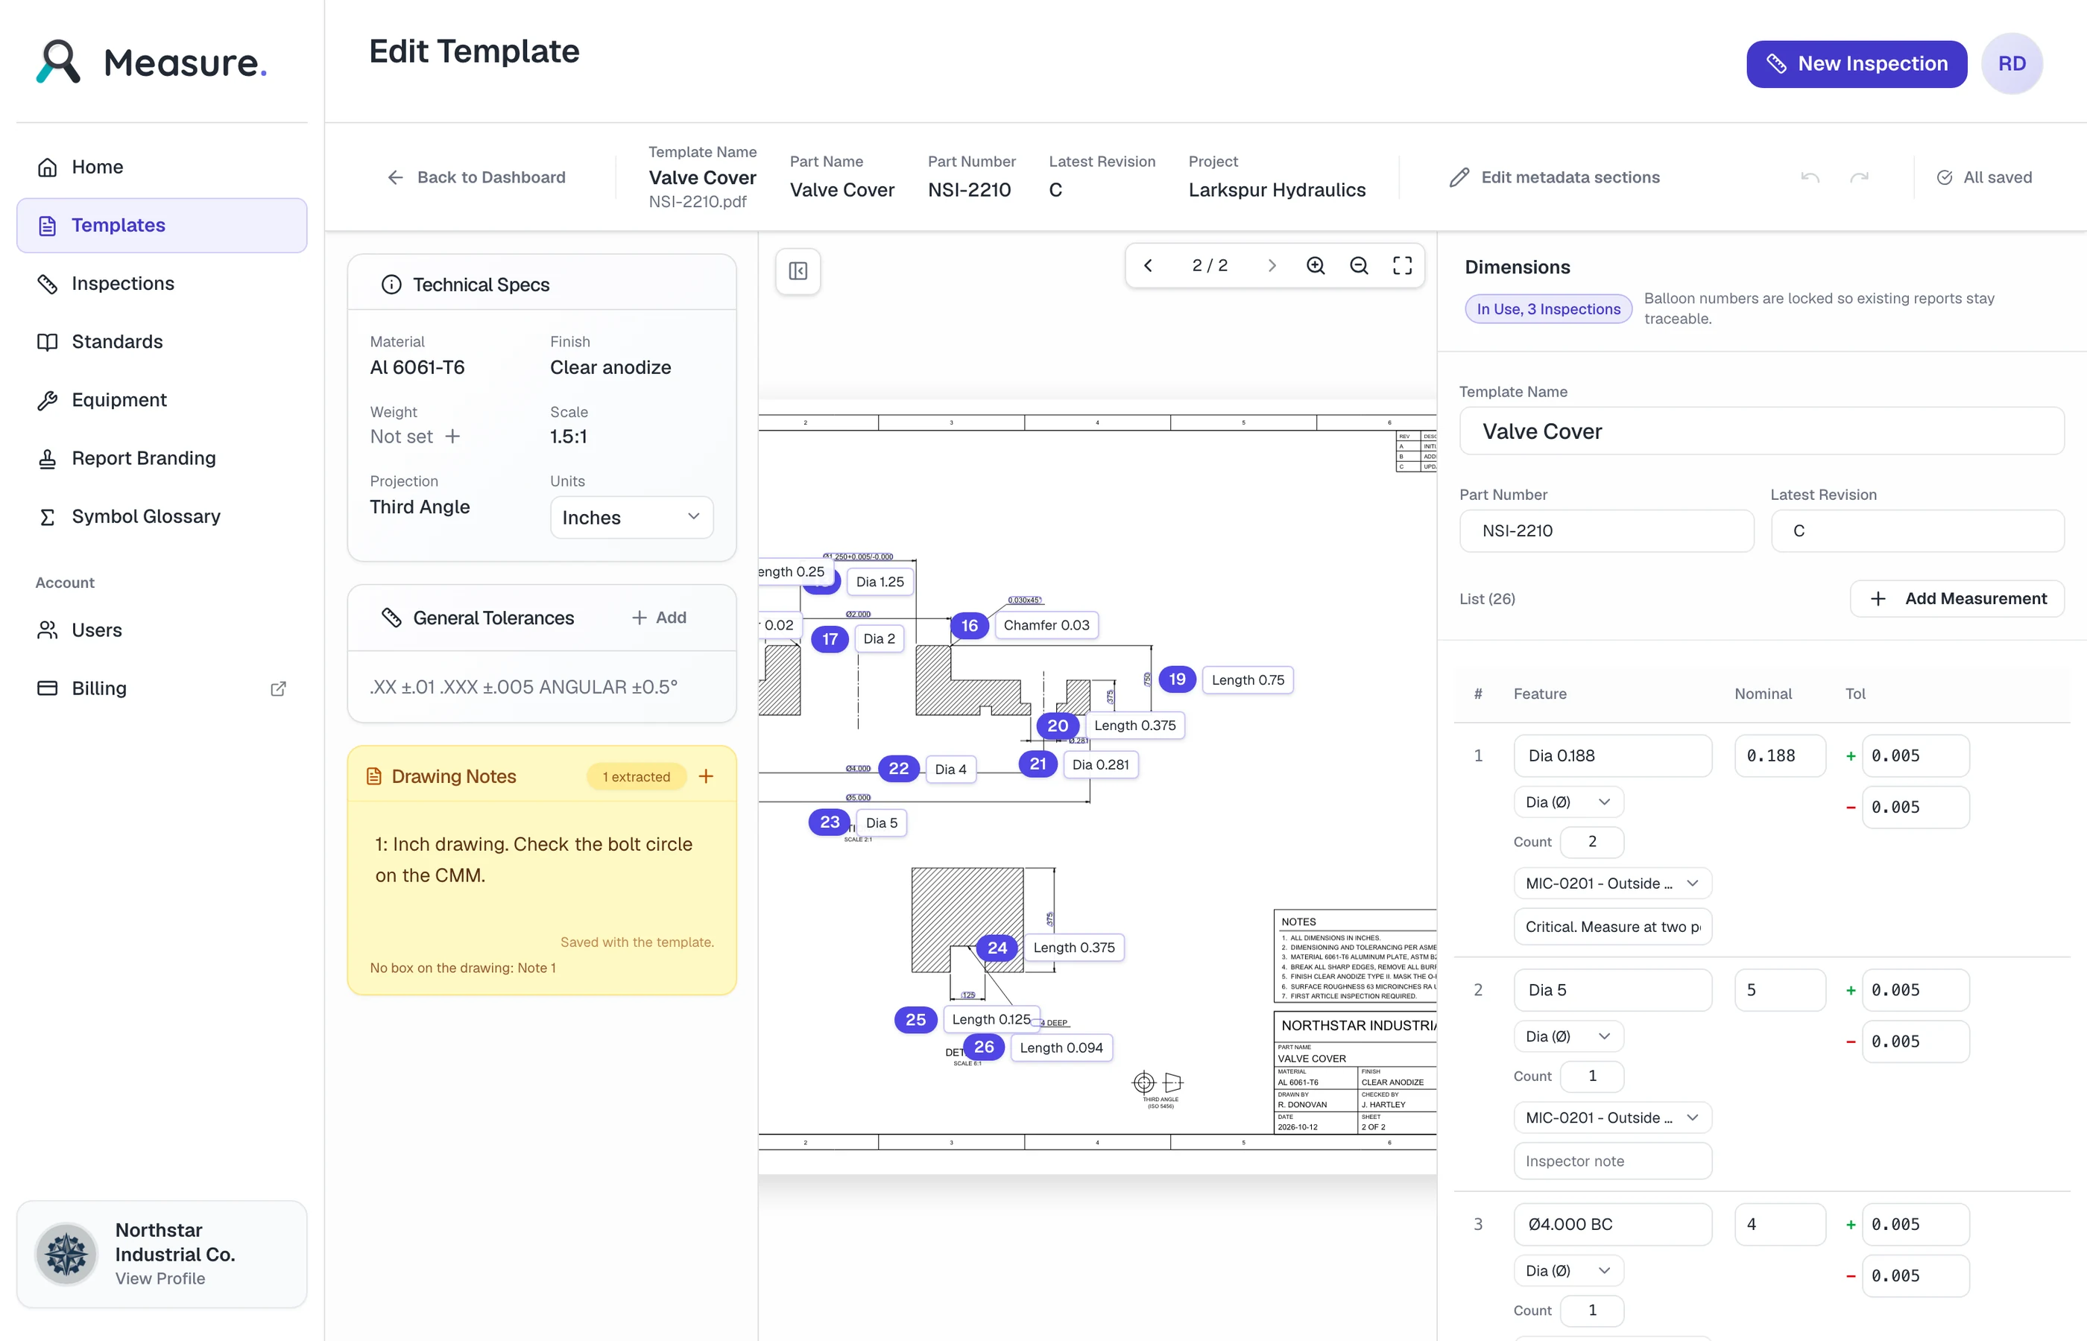Select balloon 16 on the drawing
2087x1341 pixels.
[970, 625]
